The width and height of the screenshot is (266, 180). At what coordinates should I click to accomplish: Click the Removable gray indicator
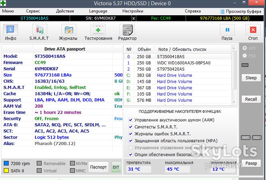pyautogui.click(x=39, y=163)
